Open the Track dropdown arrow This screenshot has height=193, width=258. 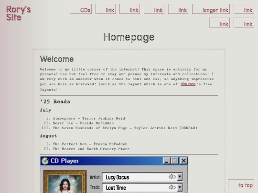point(180,187)
